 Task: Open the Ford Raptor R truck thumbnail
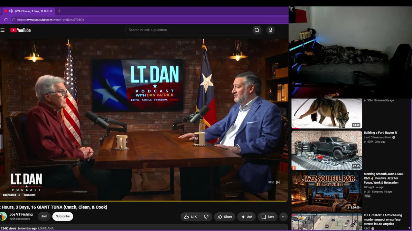tap(327, 150)
